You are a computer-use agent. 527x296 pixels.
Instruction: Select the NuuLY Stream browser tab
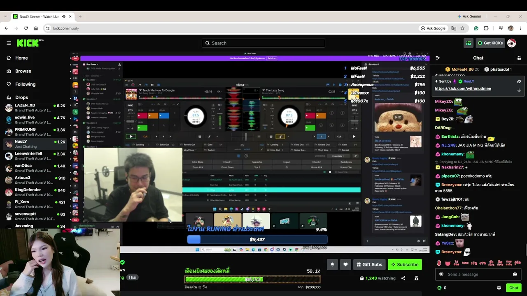click(x=42, y=16)
